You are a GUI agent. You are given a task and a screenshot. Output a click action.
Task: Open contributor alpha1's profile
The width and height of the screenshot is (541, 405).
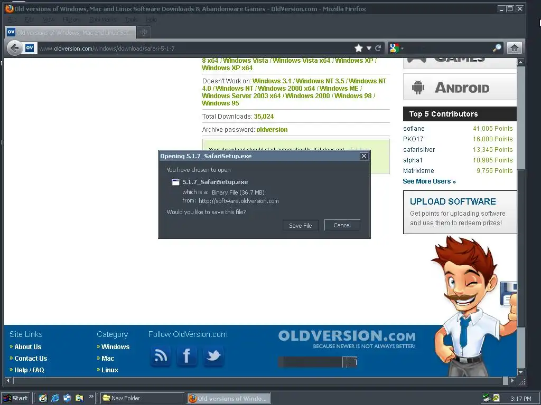pyautogui.click(x=413, y=160)
